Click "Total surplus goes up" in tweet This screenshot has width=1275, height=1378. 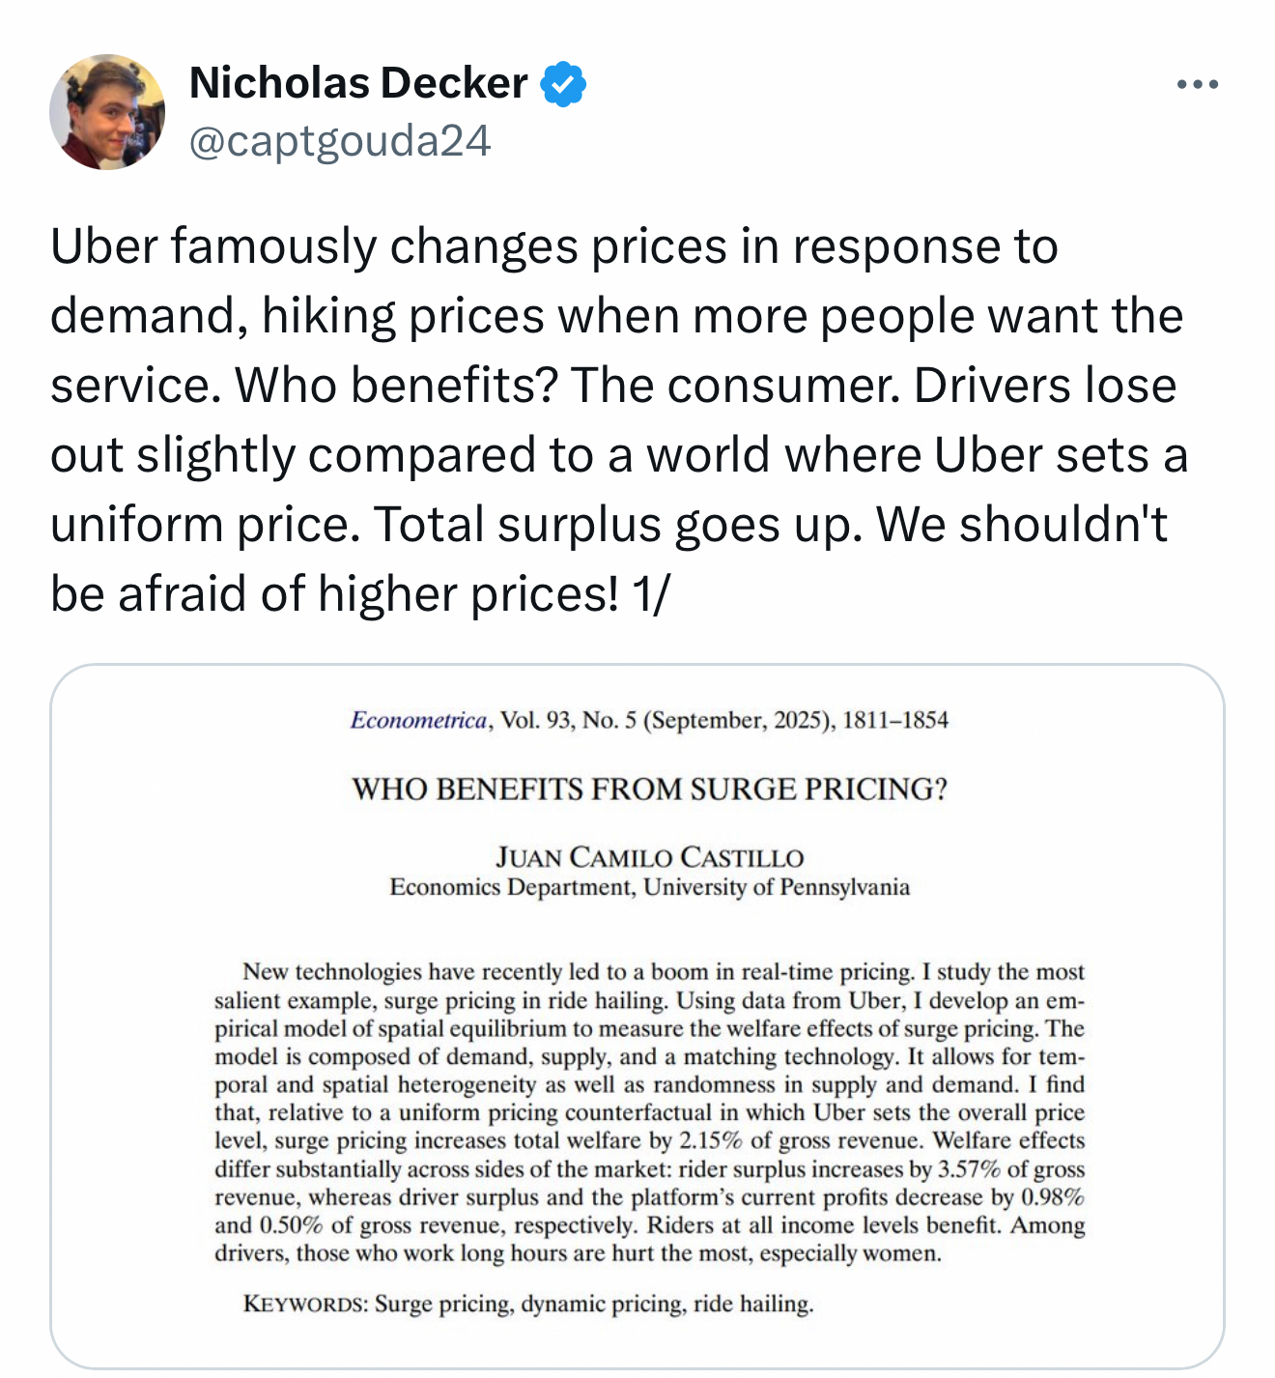[x=618, y=525]
